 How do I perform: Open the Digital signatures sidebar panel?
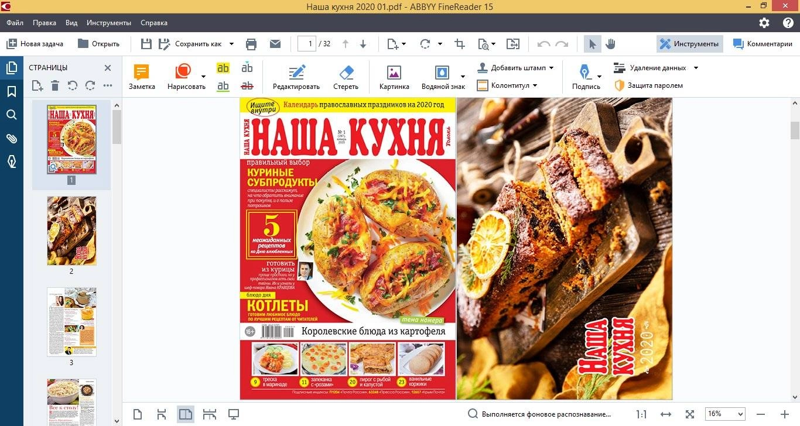tap(11, 162)
